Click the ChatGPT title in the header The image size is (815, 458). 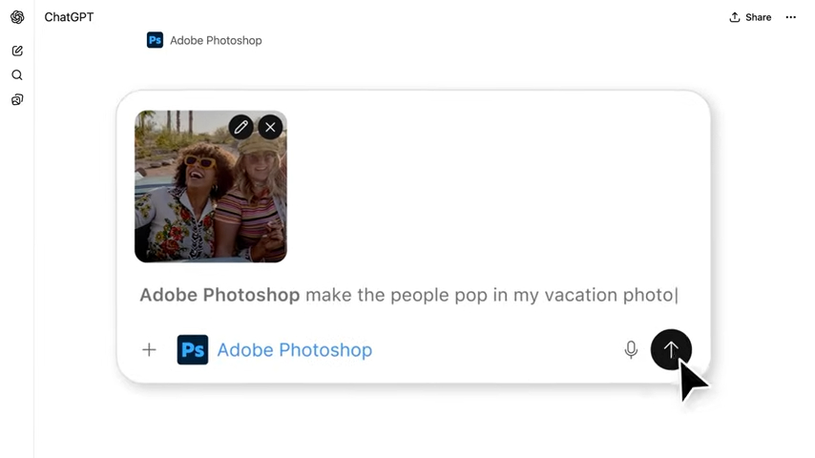pyautogui.click(x=69, y=17)
